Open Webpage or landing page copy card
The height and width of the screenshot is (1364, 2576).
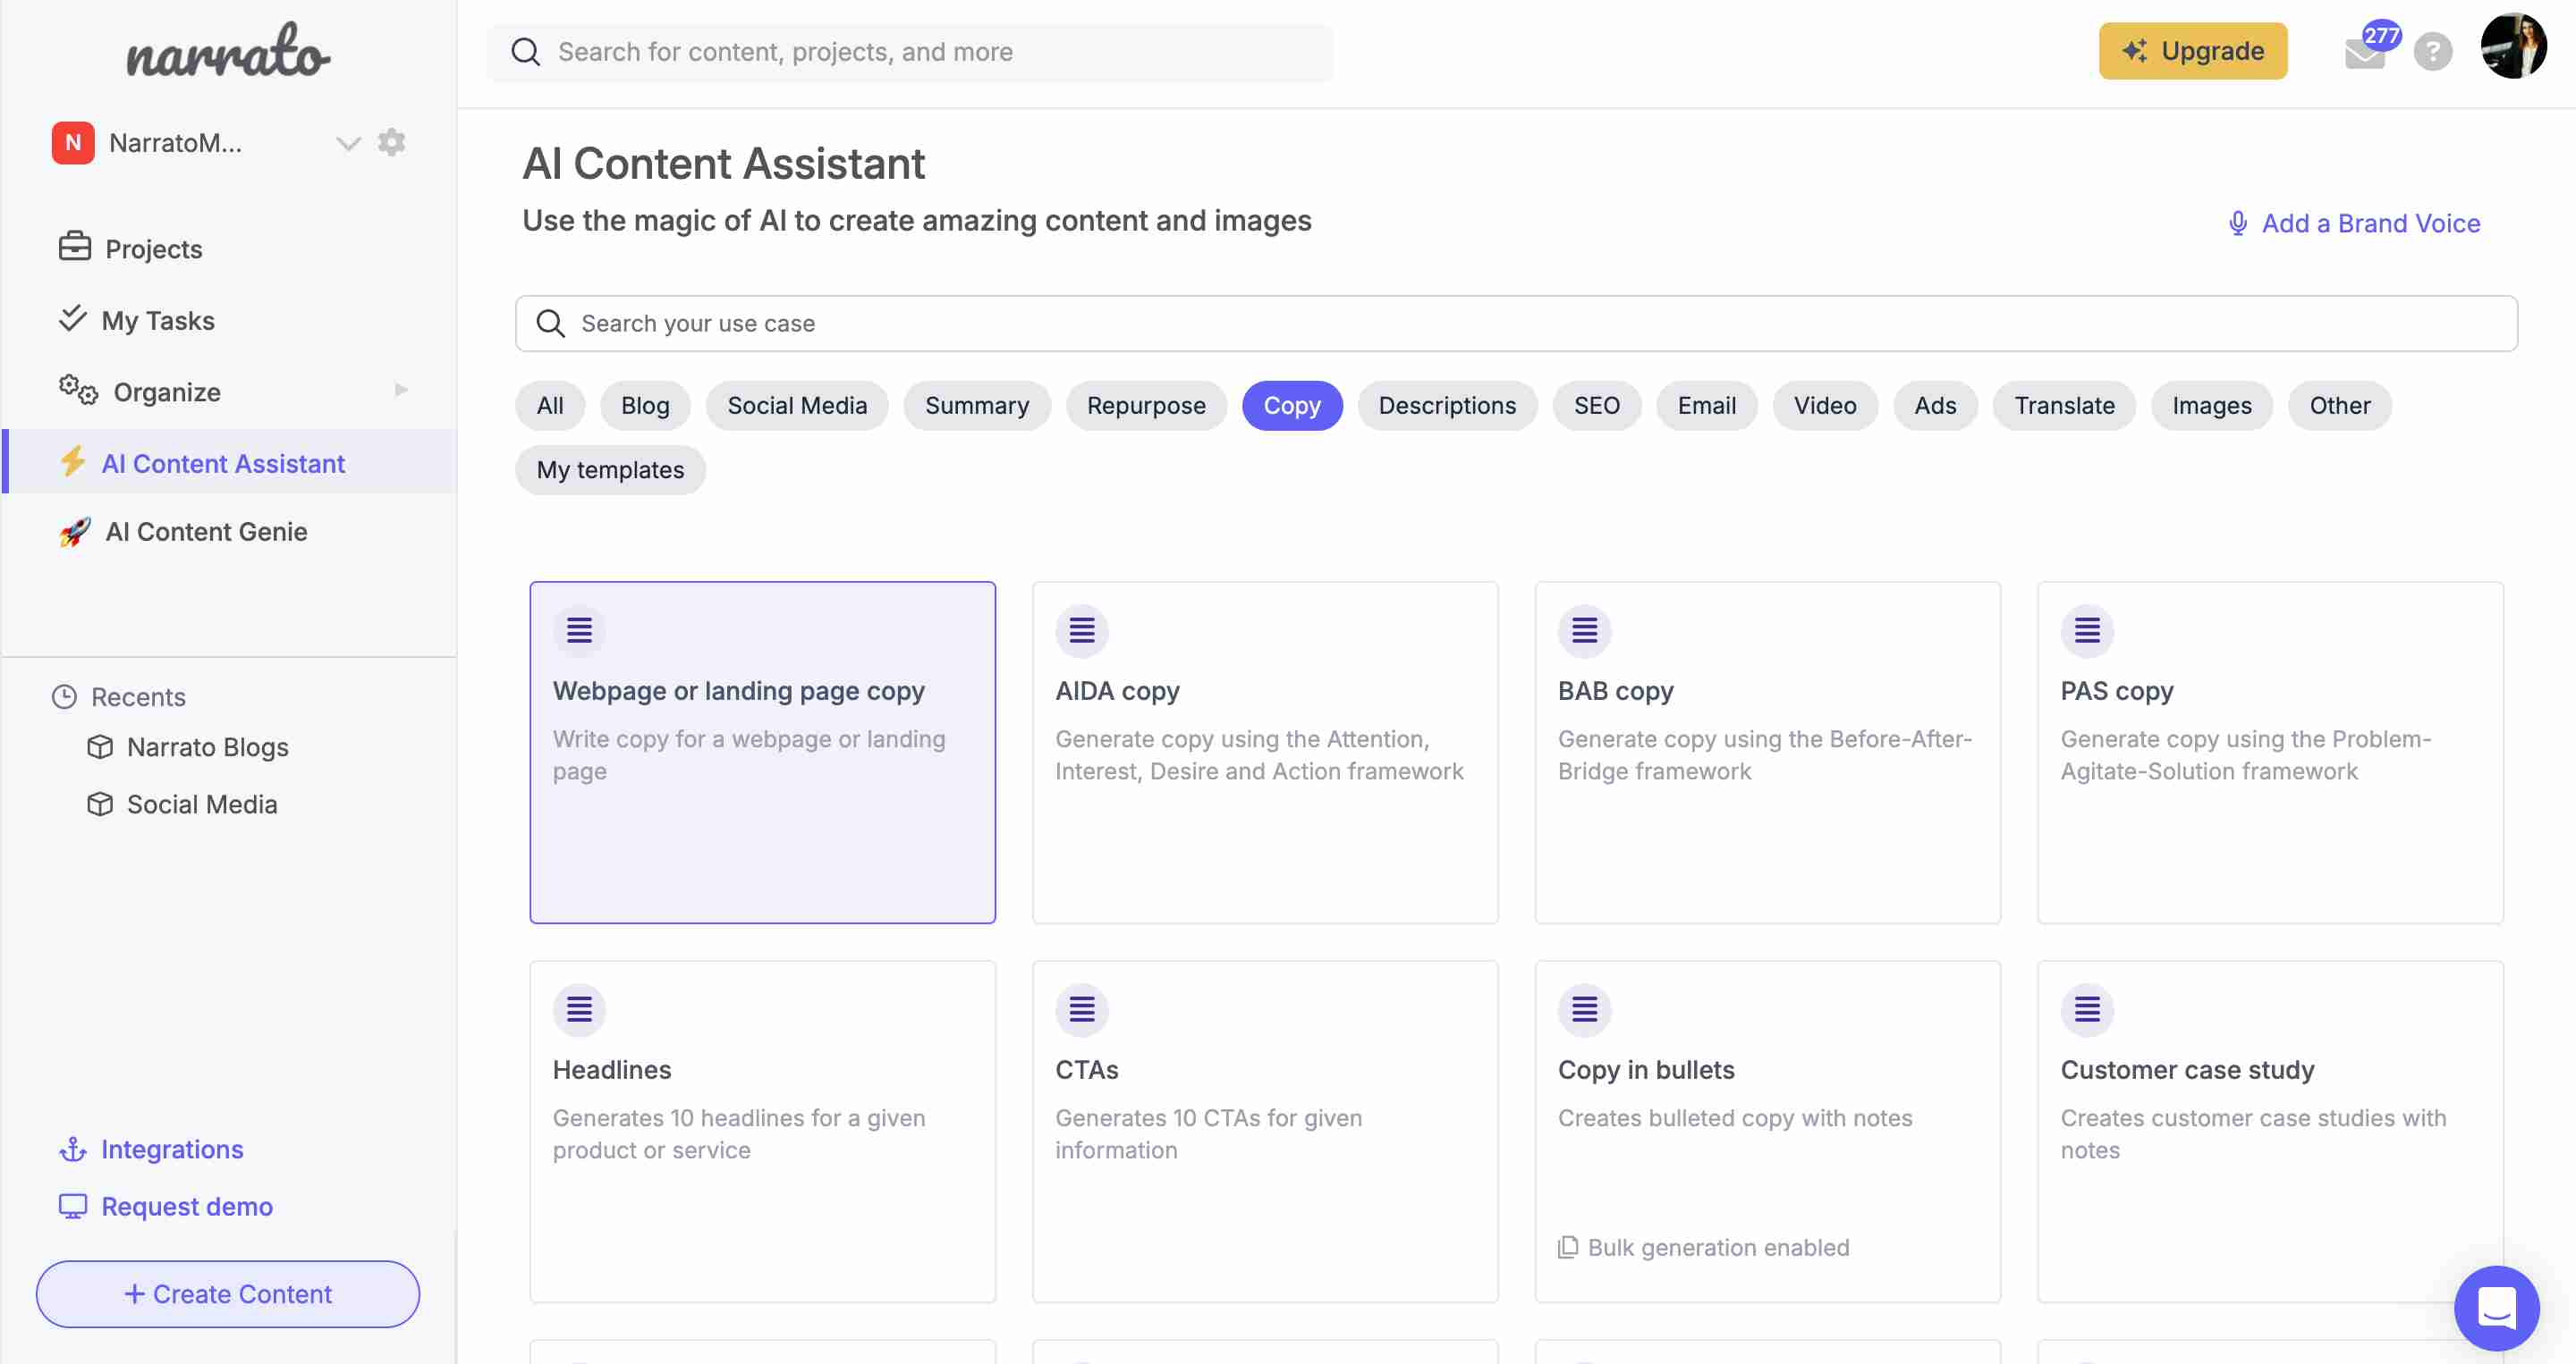(763, 753)
